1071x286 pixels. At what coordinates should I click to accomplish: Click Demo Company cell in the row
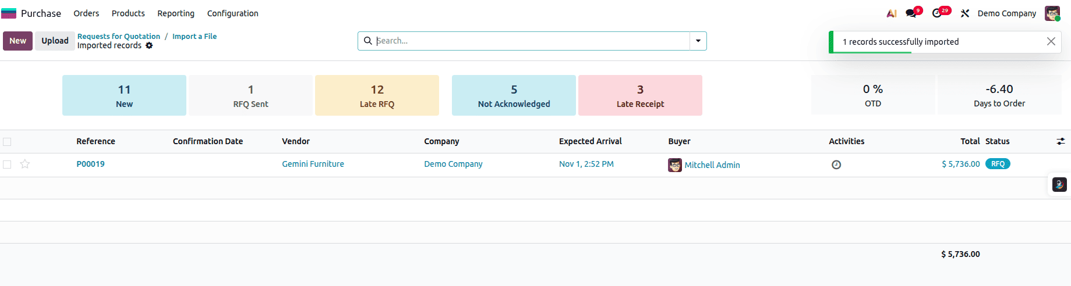point(453,164)
